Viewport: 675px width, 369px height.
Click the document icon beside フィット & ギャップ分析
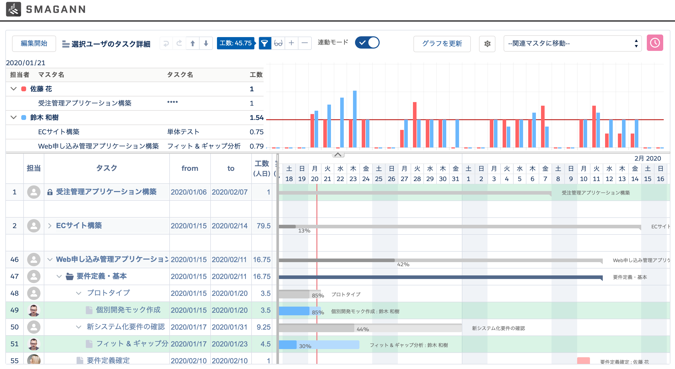[x=89, y=344]
